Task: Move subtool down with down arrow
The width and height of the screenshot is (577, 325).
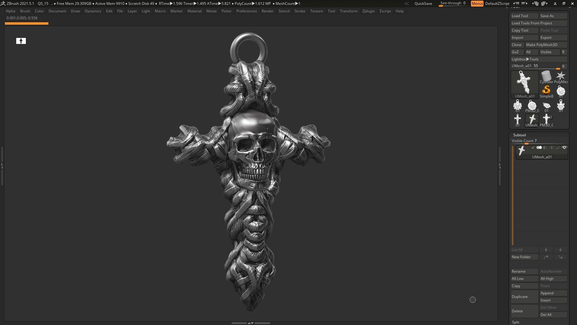Action: pyautogui.click(x=560, y=250)
